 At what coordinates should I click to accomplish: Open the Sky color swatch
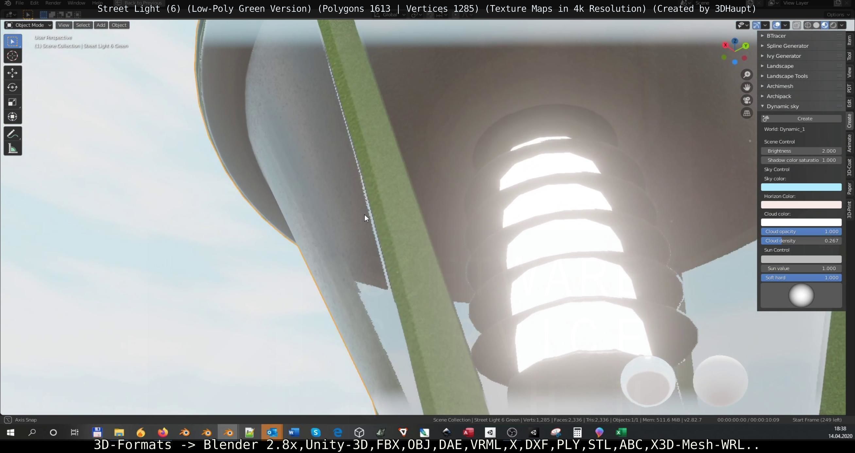(x=801, y=187)
